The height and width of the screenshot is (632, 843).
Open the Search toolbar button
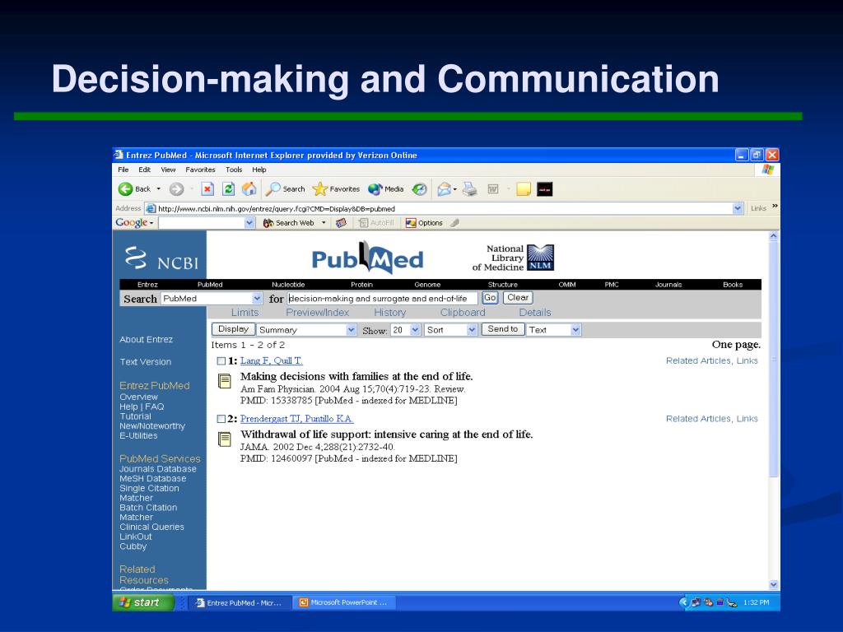point(286,189)
